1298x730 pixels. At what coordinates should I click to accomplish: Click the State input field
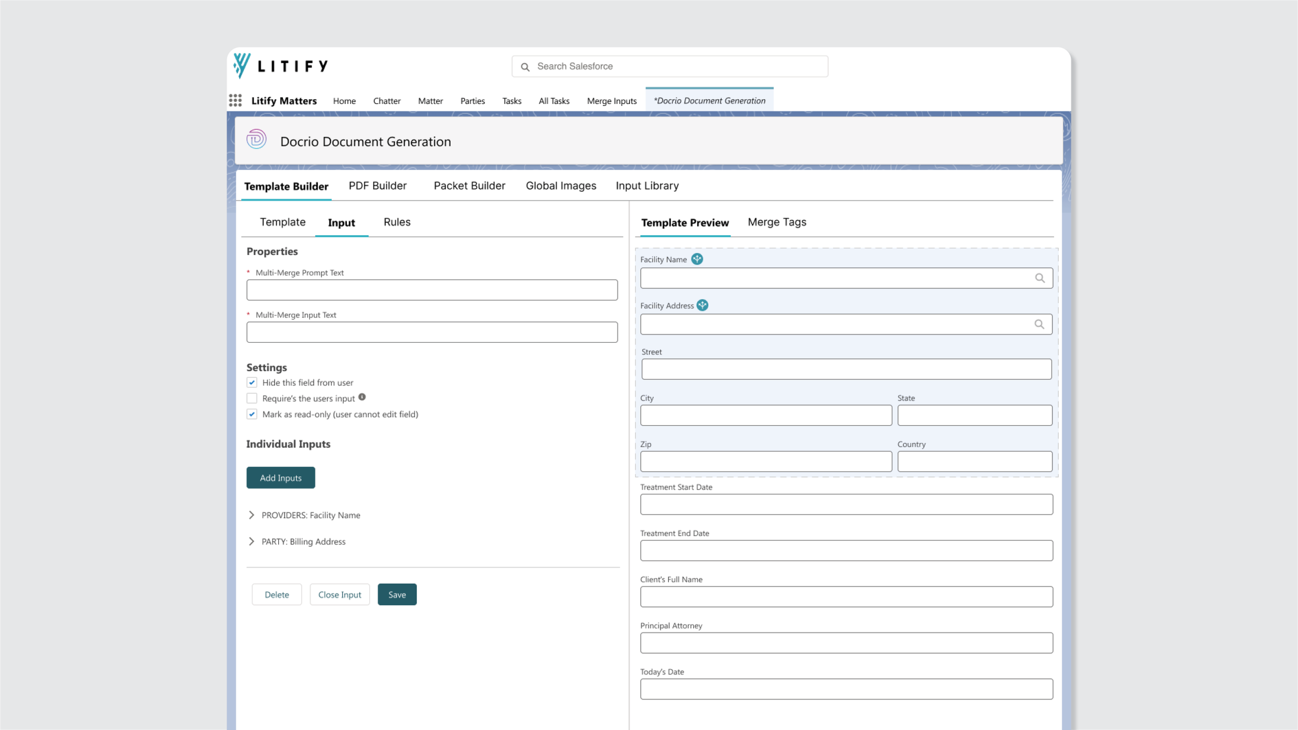[975, 415]
